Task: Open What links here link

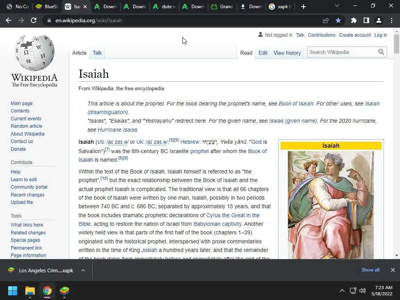Action: [27, 225]
